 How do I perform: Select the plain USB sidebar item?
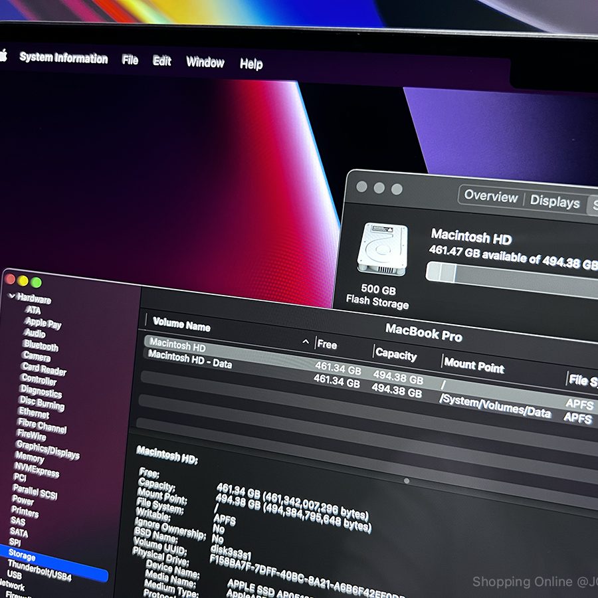[x=14, y=574]
